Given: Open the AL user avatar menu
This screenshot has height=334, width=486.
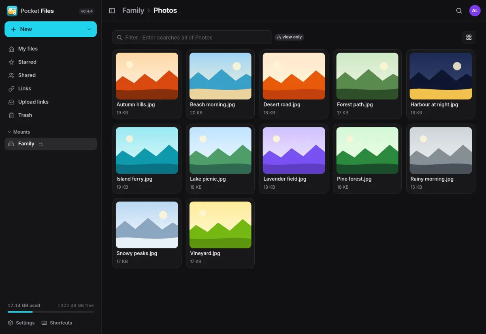Looking at the screenshot, I should pyautogui.click(x=475, y=11).
